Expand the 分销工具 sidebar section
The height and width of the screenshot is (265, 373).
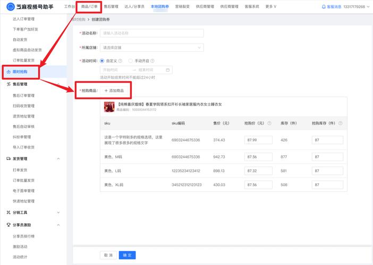(58, 213)
